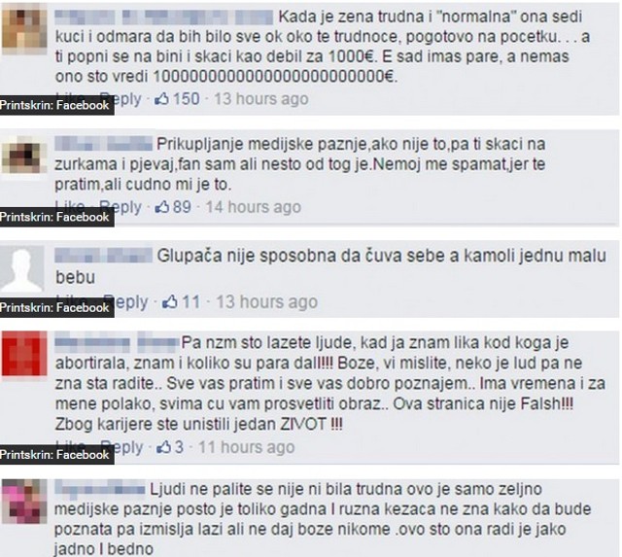The width and height of the screenshot is (622, 557).
Task: Click thumbs-up icon showing 89 likes
Action: coord(161,206)
